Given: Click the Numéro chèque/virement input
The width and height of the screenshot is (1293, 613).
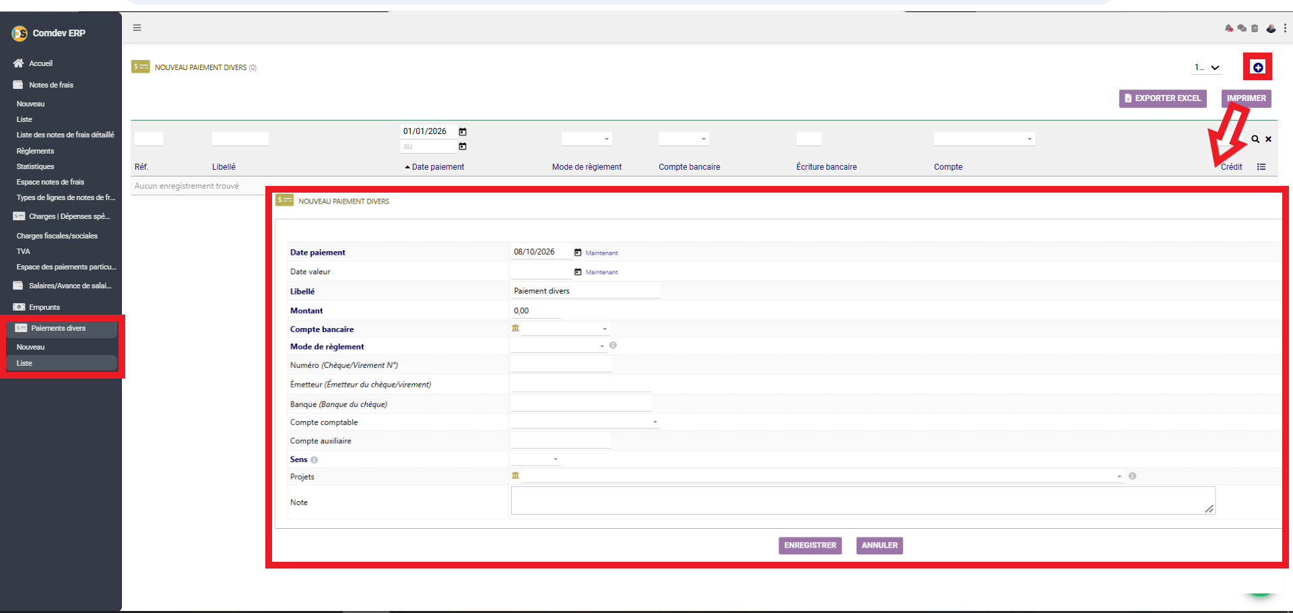Looking at the screenshot, I should pyautogui.click(x=562, y=365).
